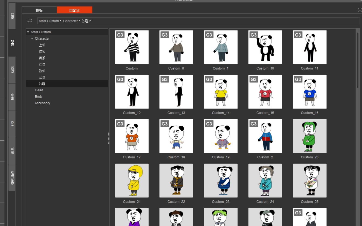The height and width of the screenshot is (226, 362).
Task: Select the Custom_16 blue-shirt character thumbnail
Action: click(x=310, y=92)
